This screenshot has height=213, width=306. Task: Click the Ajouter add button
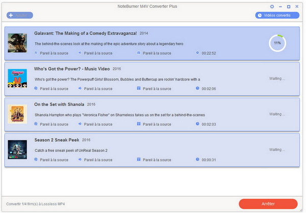tap(20, 15)
